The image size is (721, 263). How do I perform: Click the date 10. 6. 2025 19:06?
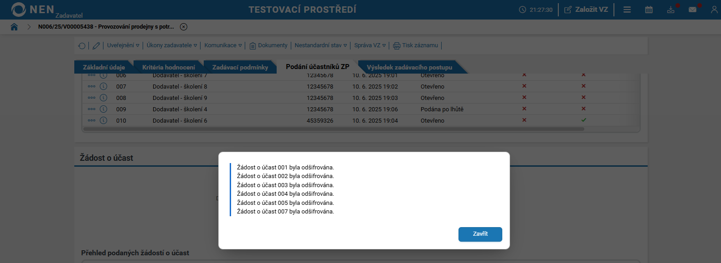tap(375, 109)
